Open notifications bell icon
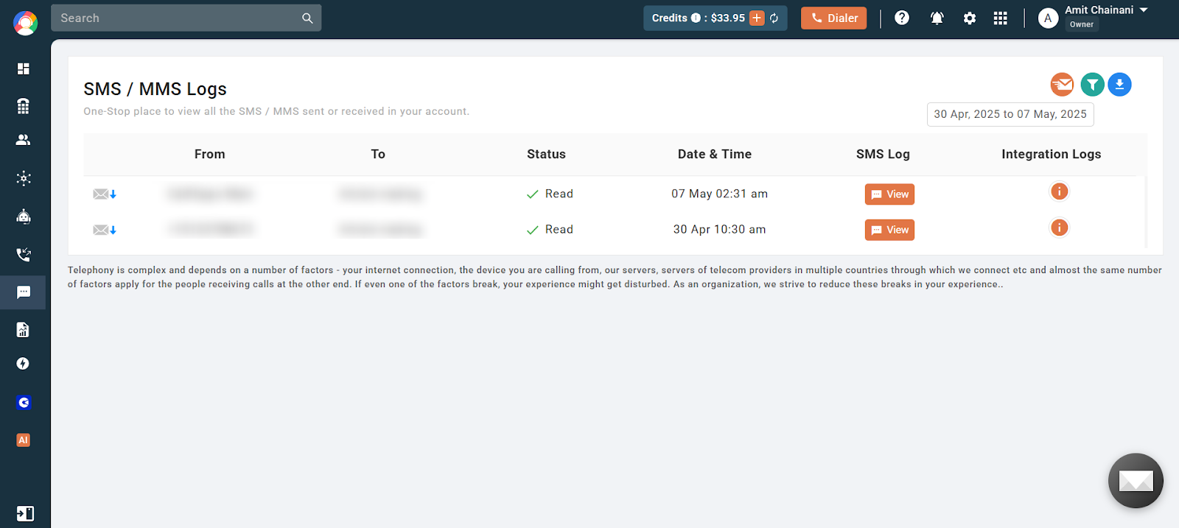 pos(937,18)
